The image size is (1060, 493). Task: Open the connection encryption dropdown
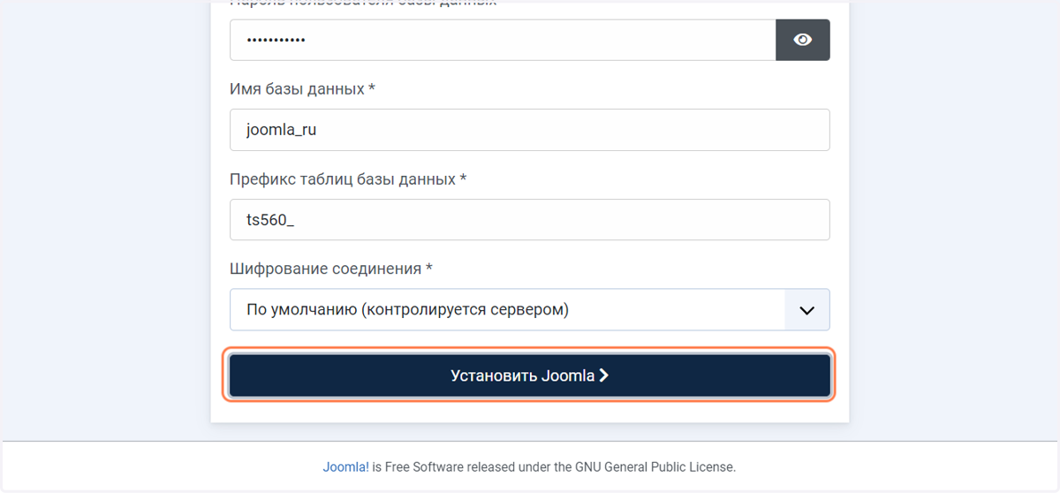click(530, 310)
